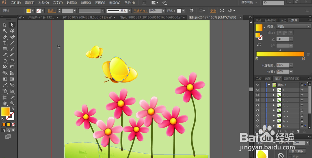Toggle visibility of first sublayer under 图层 1
Screen dimensions: 312x158
(x=258, y=90)
